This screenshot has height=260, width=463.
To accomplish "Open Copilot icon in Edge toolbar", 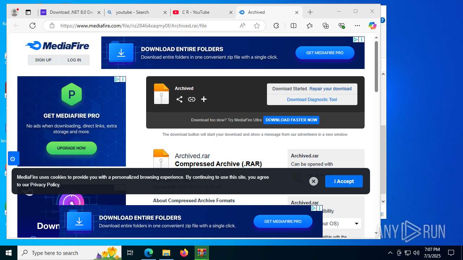I will (373, 26).
